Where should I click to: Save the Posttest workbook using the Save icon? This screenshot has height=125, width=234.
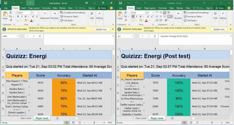[121, 3]
